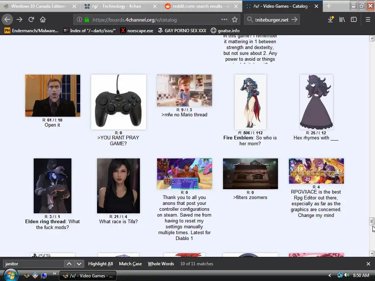Go forward with the browser forward arrow
Viewport: 375px width, 281px height.
19,20
